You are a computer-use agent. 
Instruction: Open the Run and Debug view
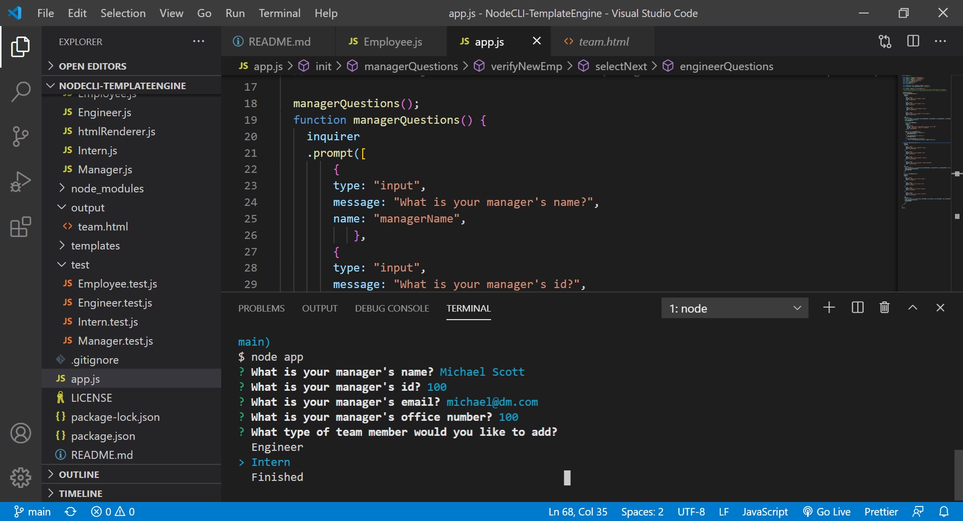point(20,181)
